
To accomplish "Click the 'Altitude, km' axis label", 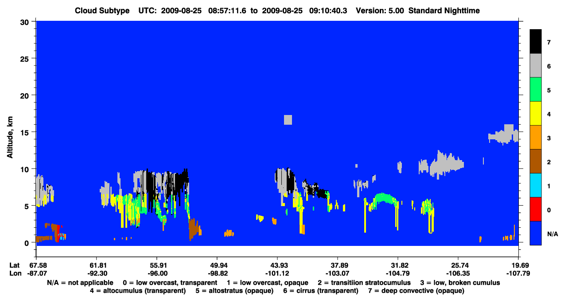I will pos(10,138).
